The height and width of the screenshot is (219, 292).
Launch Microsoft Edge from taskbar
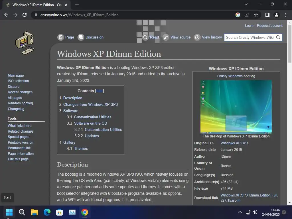coord(47,212)
